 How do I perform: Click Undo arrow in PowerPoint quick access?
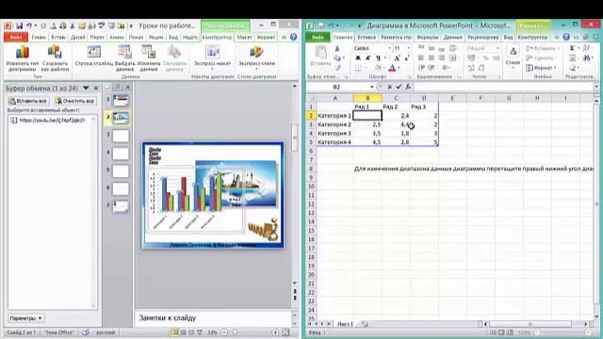pyautogui.click(x=29, y=25)
